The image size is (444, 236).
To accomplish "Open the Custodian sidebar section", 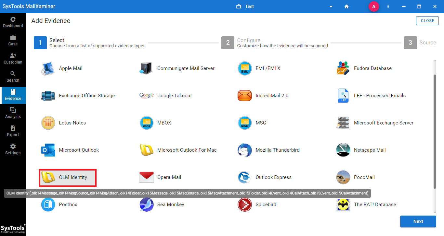I will point(13,58).
